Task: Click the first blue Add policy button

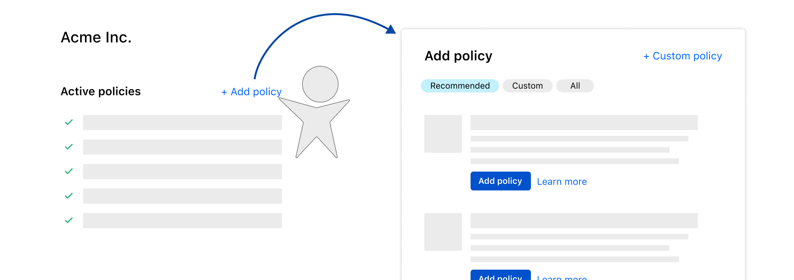Action: click(x=500, y=181)
